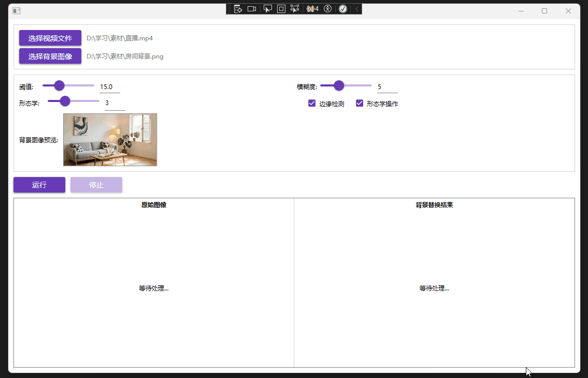Click the 模糊度 slider handle
The height and width of the screenshot is (378, 588).
click(x=339, y=85)
